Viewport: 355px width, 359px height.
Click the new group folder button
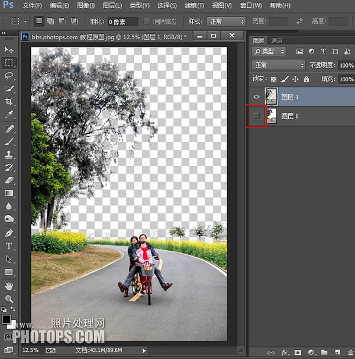click(x=324, y=352)
